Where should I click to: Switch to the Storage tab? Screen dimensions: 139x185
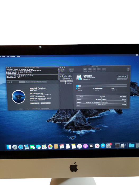(33, 82)
